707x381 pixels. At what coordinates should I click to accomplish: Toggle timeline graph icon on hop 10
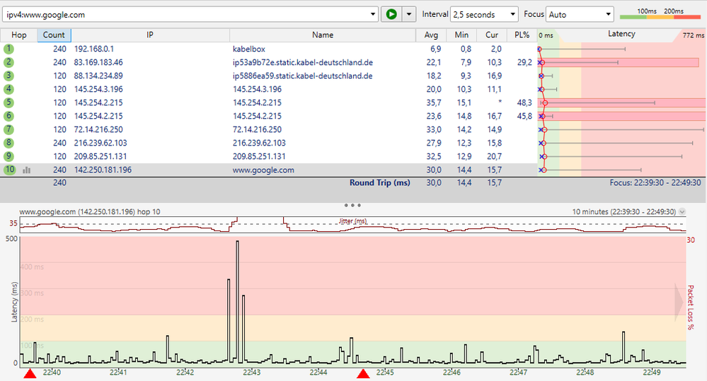click(27, 170)
